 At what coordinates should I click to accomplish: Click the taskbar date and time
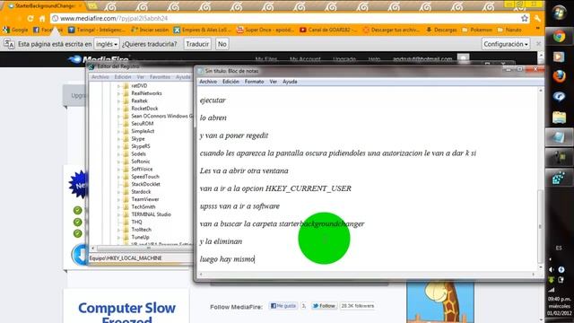(559, 306)
